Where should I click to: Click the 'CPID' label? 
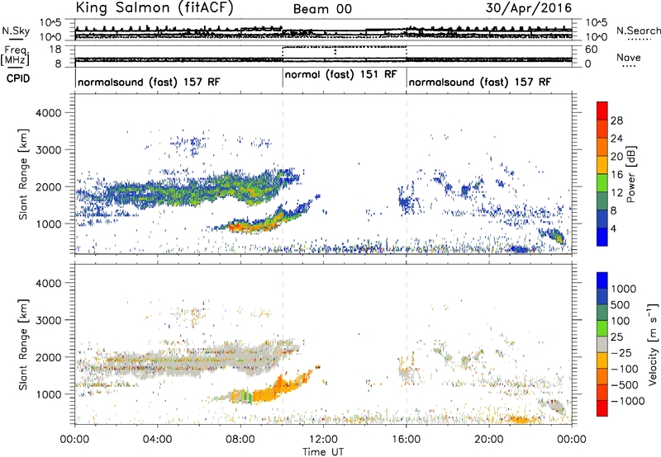pos(17,78)
